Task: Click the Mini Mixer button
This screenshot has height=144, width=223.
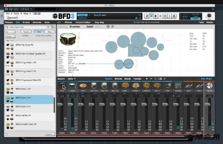Action: coord(206,79)
